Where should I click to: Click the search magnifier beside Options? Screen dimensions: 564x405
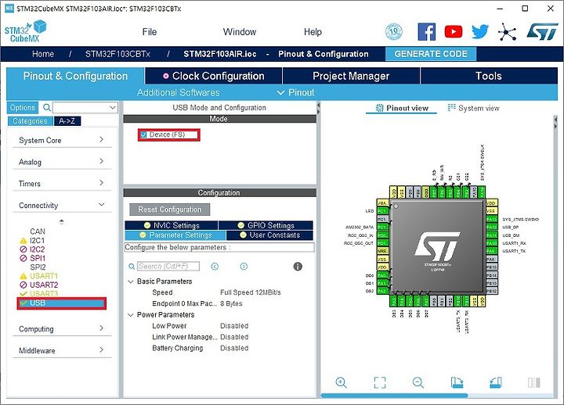click(47, 107)
